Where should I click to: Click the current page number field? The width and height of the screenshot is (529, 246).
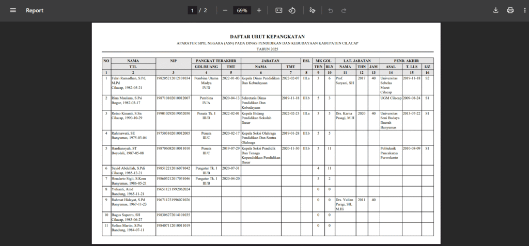[x=192, y=10]
